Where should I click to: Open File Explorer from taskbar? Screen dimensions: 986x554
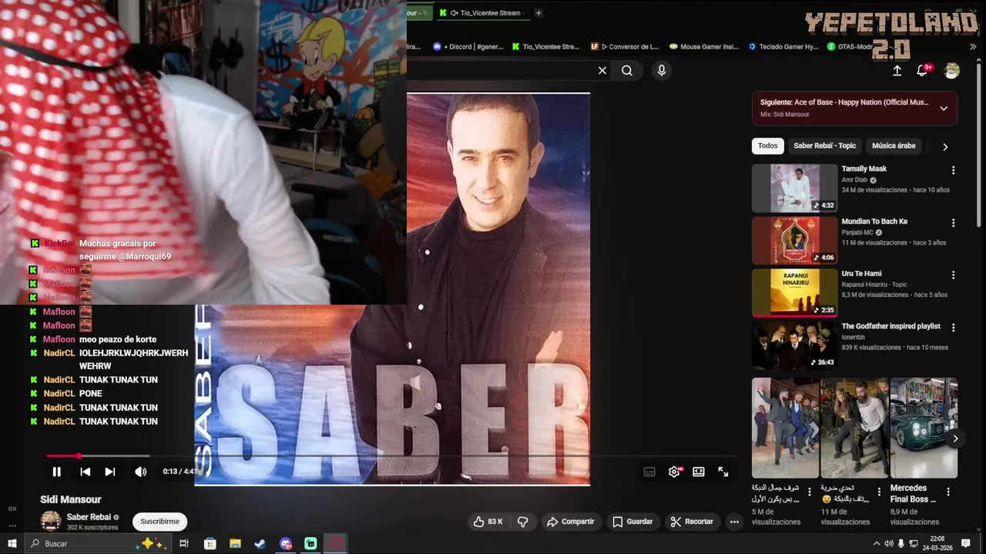click(x=235, y=543)
